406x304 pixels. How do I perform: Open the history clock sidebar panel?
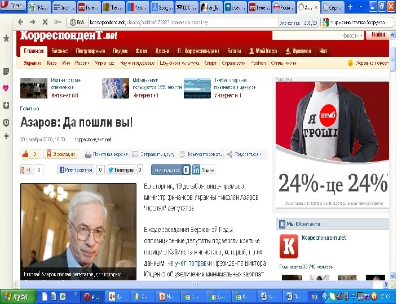[x=6, y=122]
